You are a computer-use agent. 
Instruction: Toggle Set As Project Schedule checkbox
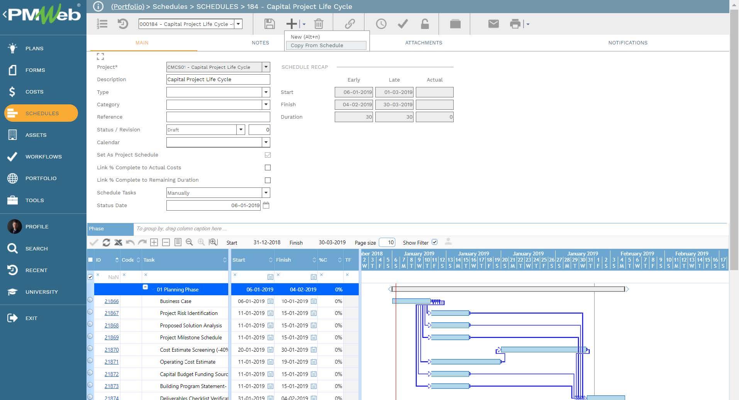[x=268, y=155]
